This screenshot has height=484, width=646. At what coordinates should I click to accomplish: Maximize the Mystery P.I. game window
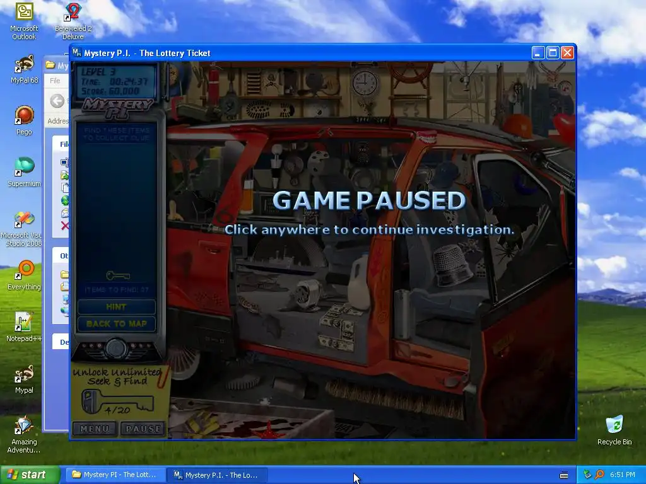point(553,53)
